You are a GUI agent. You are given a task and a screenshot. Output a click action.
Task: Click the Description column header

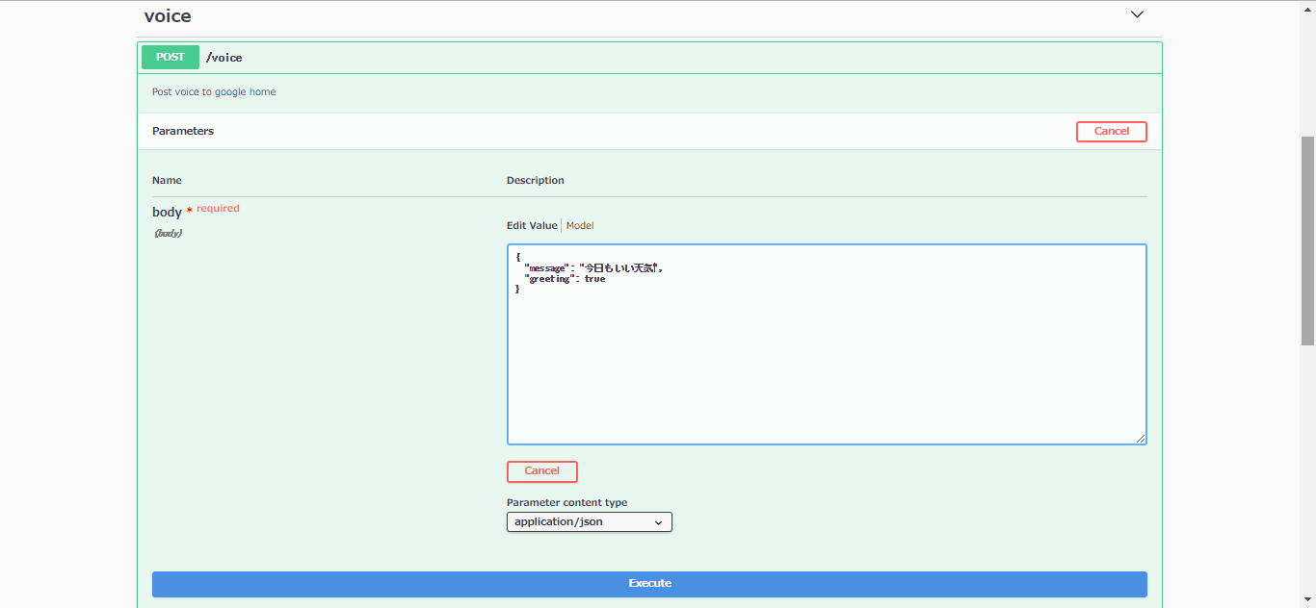pos(535,180)
